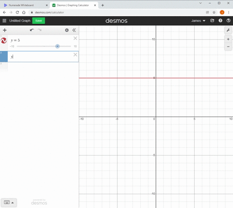The image size is (233, 208).
Task: Zoom in on the graph
Action: pyautogui.click(x=228, y=39)
